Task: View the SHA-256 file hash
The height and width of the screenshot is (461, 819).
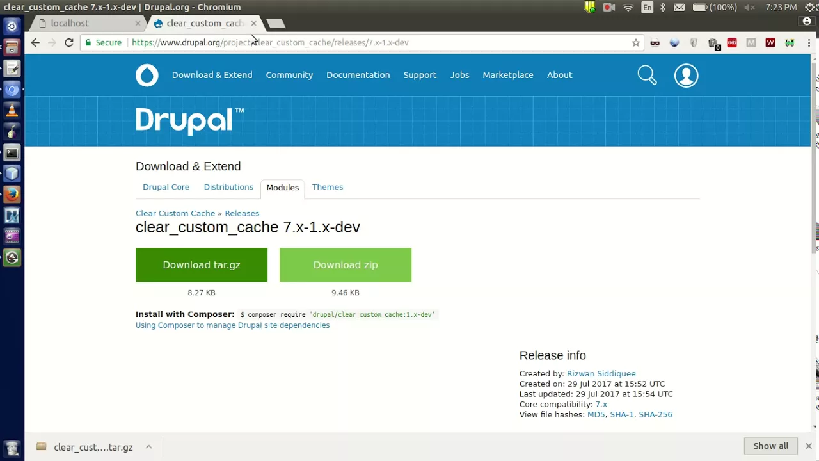Action: (655, 415)
